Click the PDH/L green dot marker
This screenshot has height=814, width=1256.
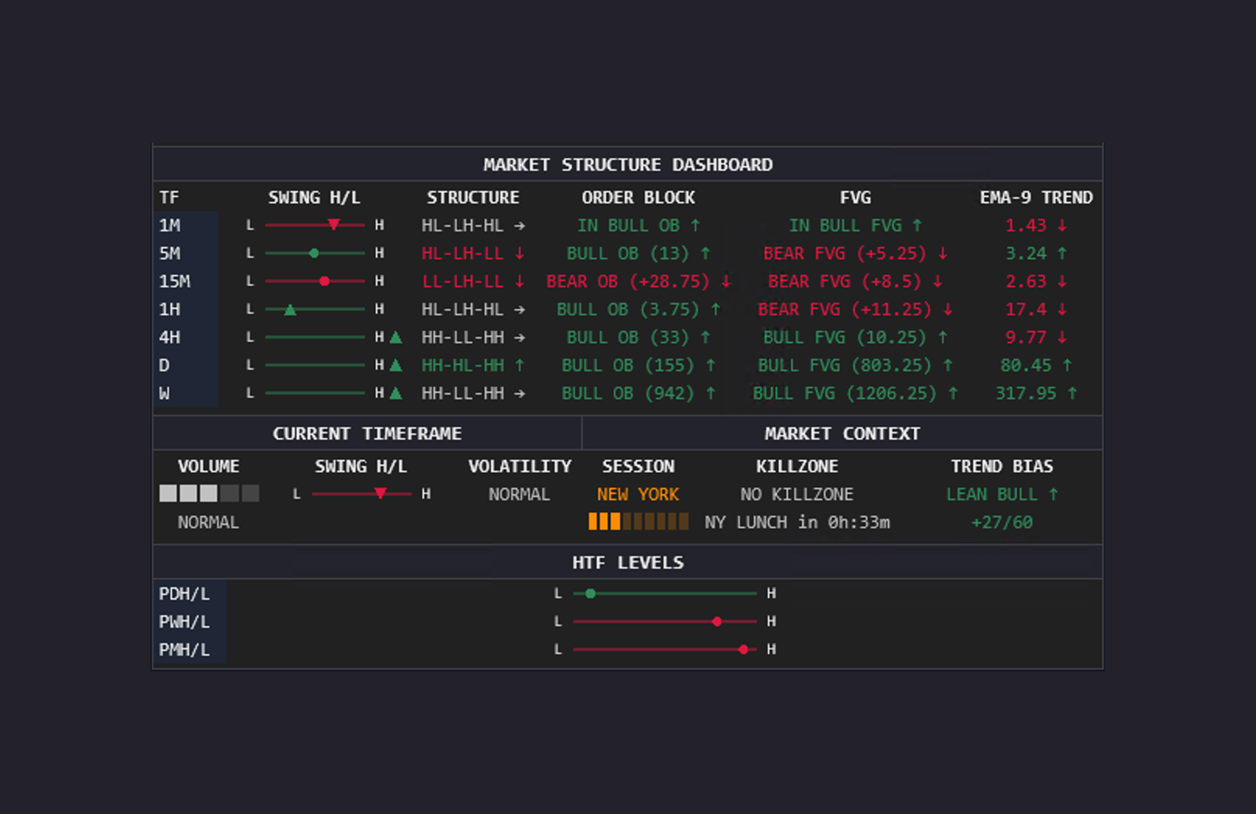pyautogui.click(x=590, y=593)
